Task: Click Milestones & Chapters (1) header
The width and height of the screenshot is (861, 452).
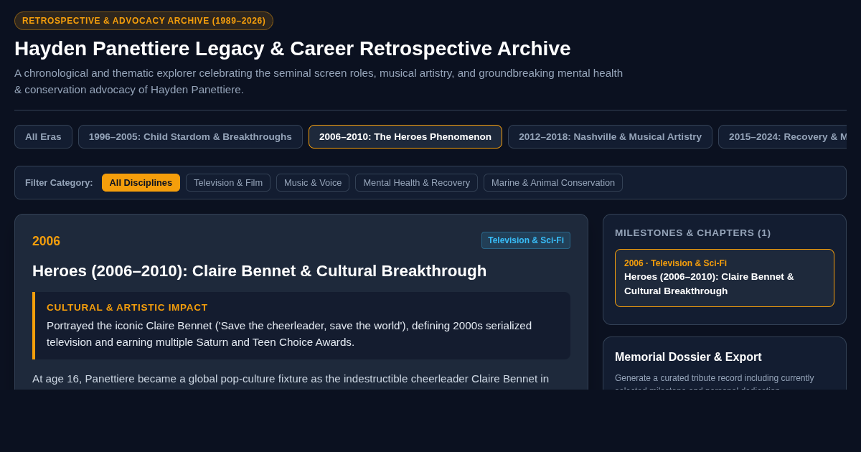Action: coord(692,232)
